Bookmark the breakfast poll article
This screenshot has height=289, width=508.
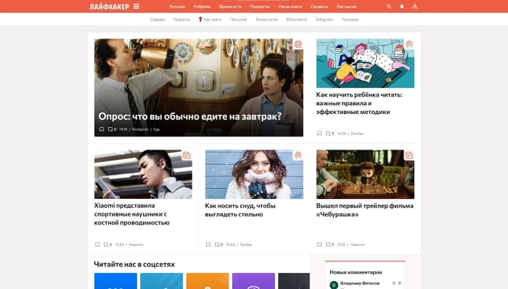pos(102,129)
